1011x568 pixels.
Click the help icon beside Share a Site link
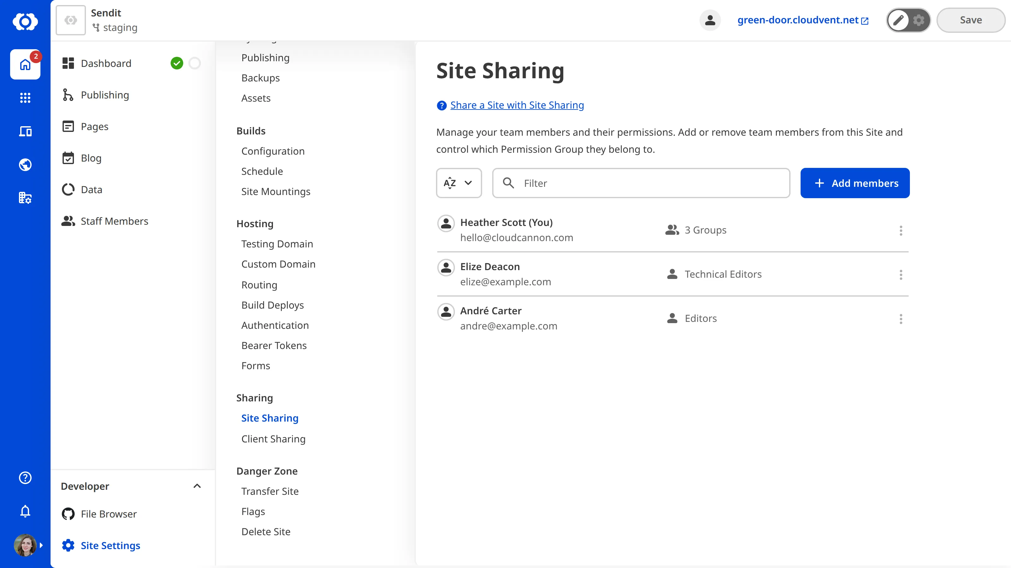click(442, 105)
